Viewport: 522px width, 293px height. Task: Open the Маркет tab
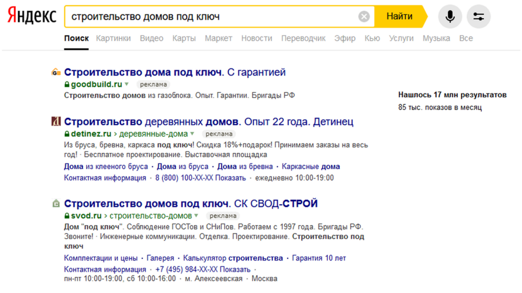pos(218,39)
